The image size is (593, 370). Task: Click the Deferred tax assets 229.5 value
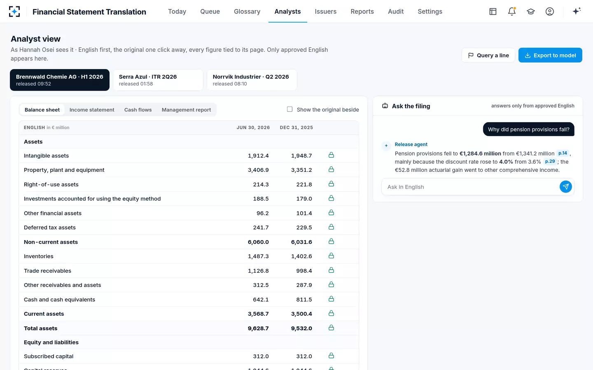pyautogui.click(x=304, y=227)
